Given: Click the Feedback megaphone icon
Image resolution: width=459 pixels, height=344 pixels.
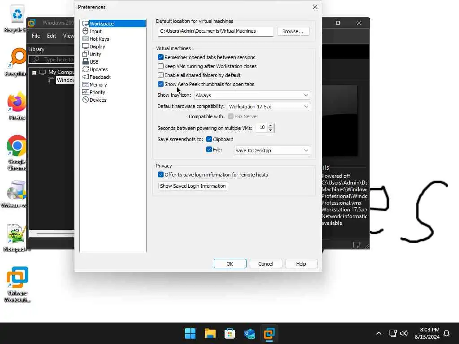Looking at the screenshot, I should 86,77.
